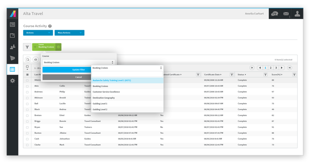The height and width of the screenshot is (167, 310).
Task: Open the Course select box showing Booking Cruises
Action: click(x=78, y=62)
